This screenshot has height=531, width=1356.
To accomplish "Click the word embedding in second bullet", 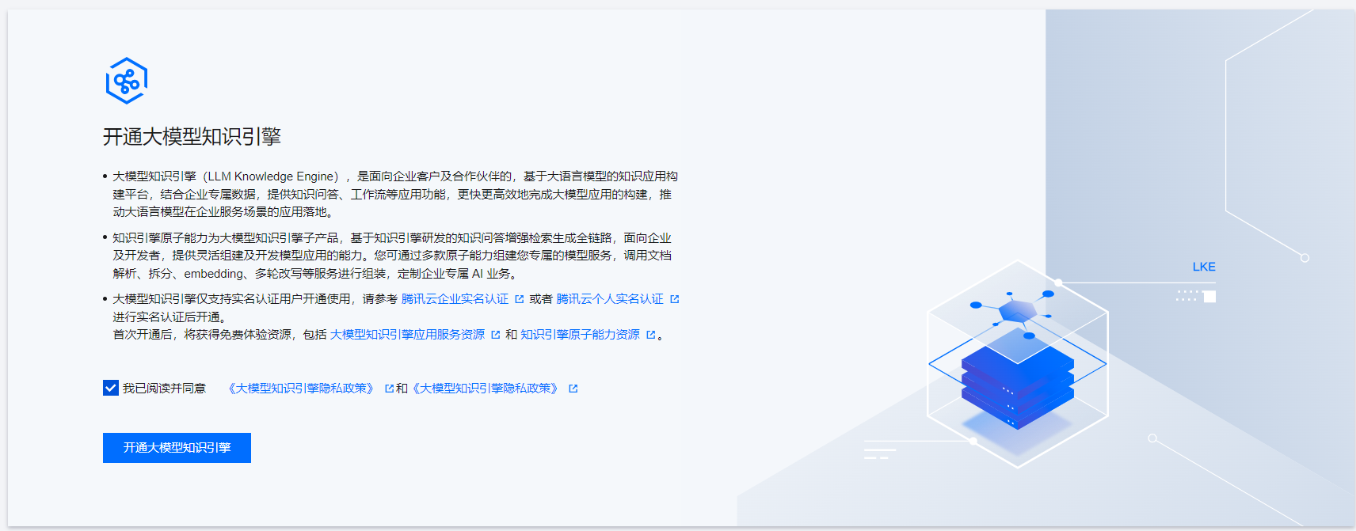I will (214, 274).
